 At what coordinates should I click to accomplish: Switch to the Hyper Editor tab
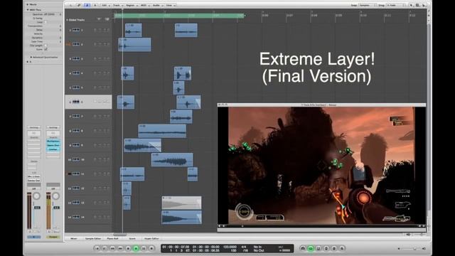click(151, 239)
